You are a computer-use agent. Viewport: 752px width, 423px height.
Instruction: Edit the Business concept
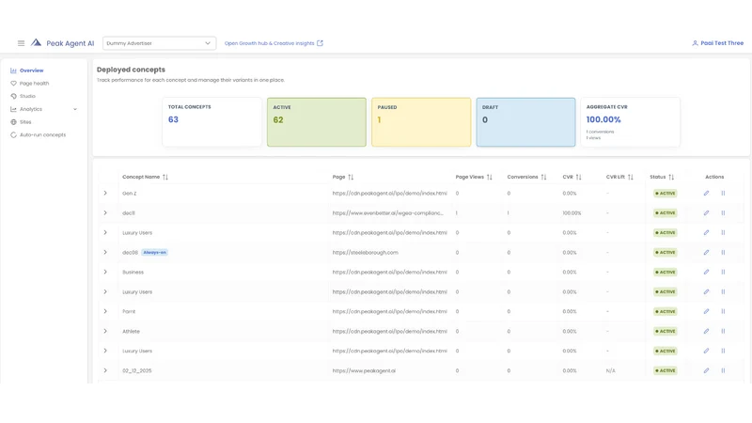pyautogui.click(x=706, y=272)
